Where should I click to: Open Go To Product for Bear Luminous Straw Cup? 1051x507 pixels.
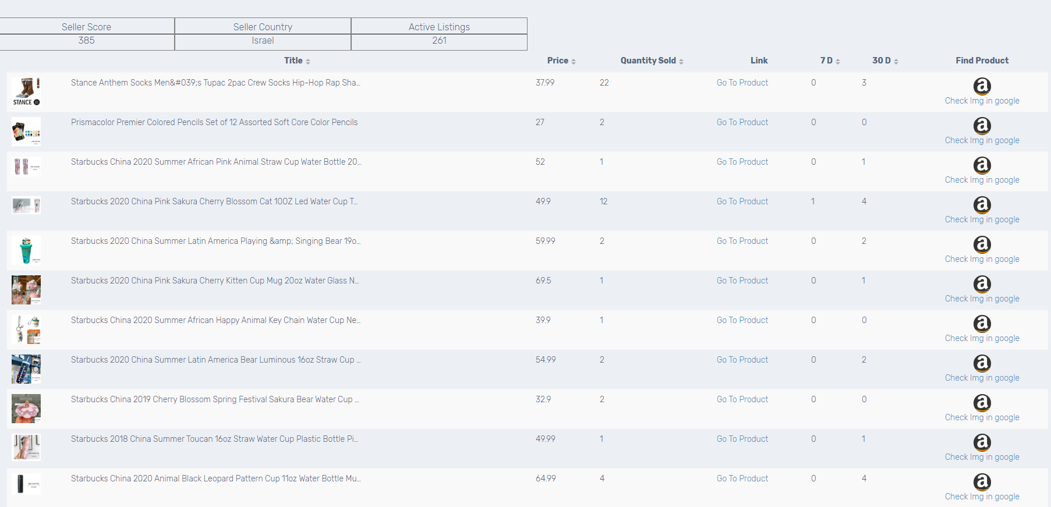pos(742,360)
